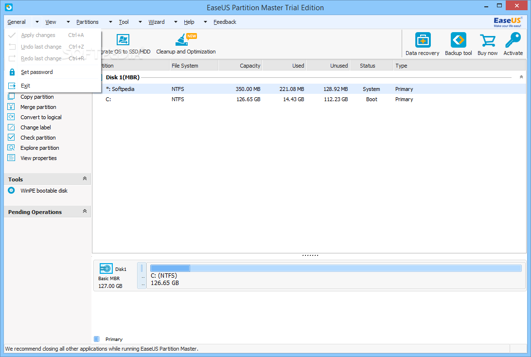Screen dimensions: 531x357
Task: Click the Buy now shopping cart icon
Action: [488, 40]
